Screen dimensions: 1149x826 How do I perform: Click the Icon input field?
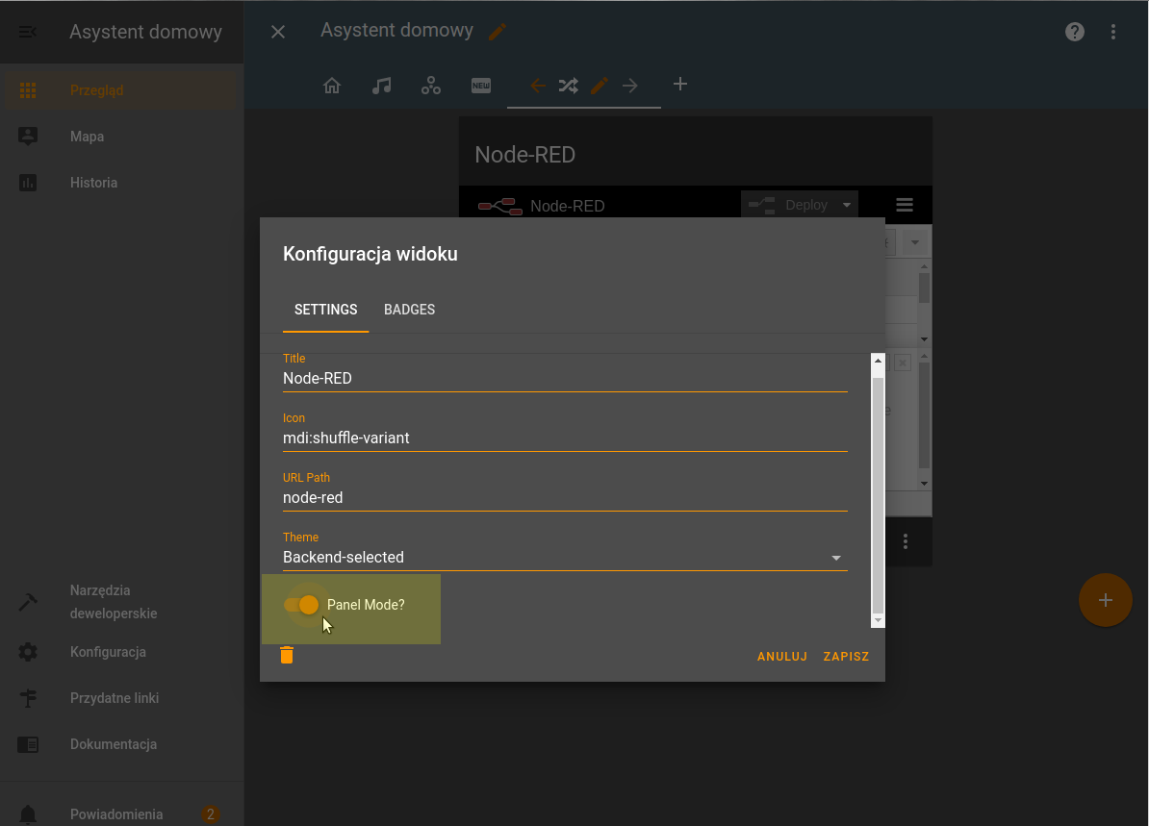[565, 438]
